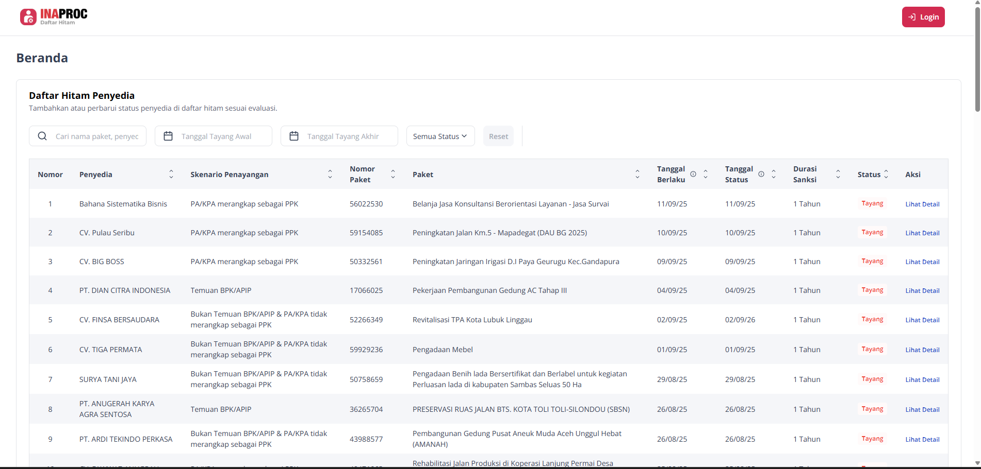The width and height of the screenshot is (981, 469).
Task: Open Lihat Detail for Bahana Sistematika Bisnis
Action: (x=922, y=204)
